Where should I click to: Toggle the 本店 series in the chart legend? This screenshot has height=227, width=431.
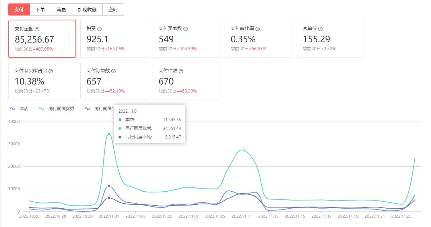point(19,109)
